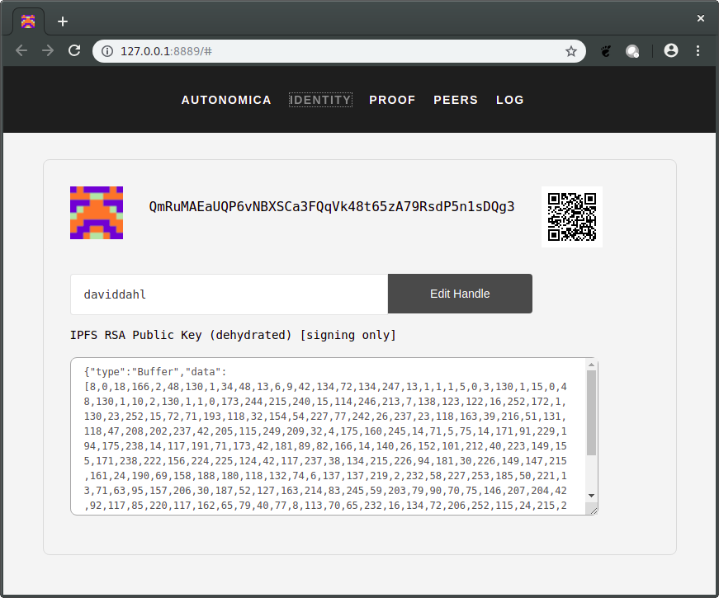Open the PEERS nav item
The height and width of the screenshot is (598, 719).
[x=456, y=100]
